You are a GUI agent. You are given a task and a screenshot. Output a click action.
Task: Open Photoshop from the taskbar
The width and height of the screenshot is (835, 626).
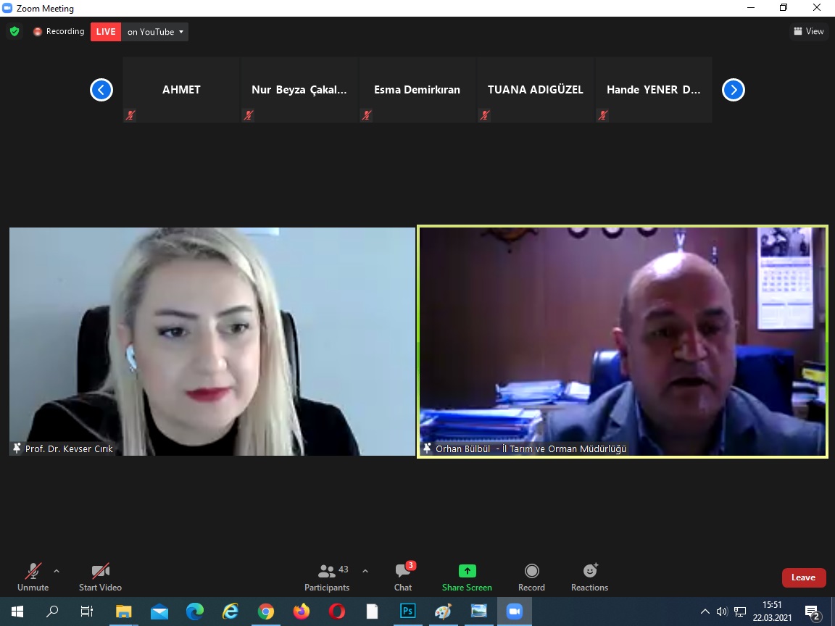click(408, 612)
